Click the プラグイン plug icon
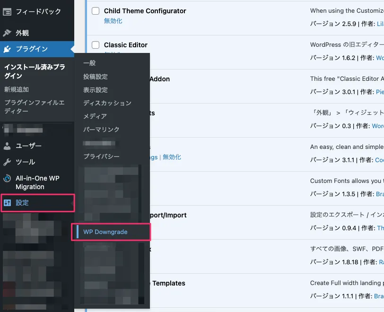Image resolution: width=384 pixels, height=312 pixels. pyautogui.click(x=7, y=49)
